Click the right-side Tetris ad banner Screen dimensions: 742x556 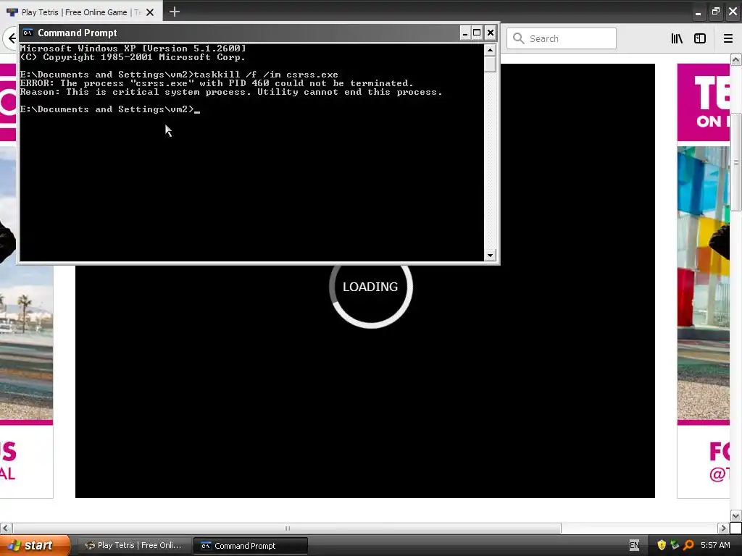coord(703,281)
